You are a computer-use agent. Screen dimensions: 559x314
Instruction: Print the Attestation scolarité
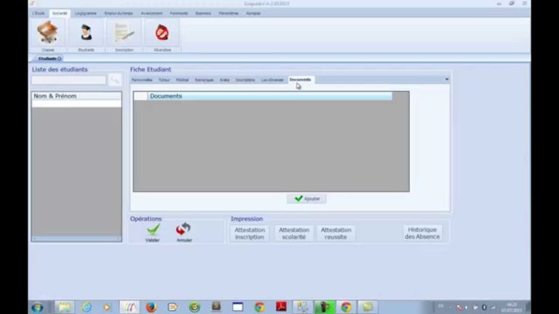[294, 233]
